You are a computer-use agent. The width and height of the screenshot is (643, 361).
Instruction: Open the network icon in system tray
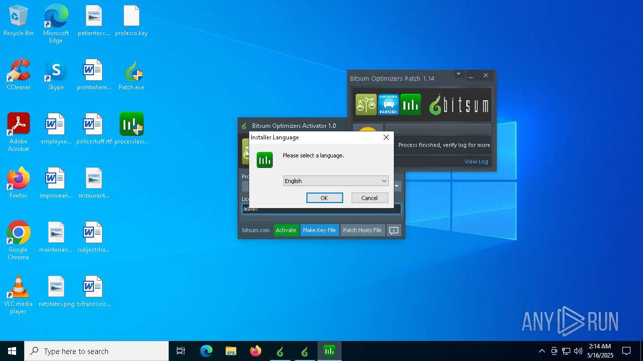point(566,351)
